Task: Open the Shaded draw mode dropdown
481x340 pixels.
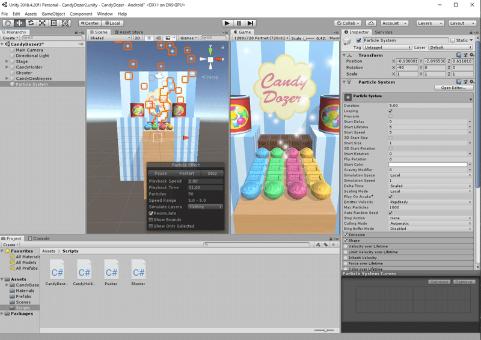Action: click(x=110, y=38)
